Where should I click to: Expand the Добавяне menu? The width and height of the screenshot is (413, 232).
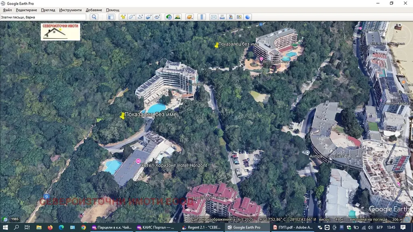pyautogui.click(x=94, y=10)
